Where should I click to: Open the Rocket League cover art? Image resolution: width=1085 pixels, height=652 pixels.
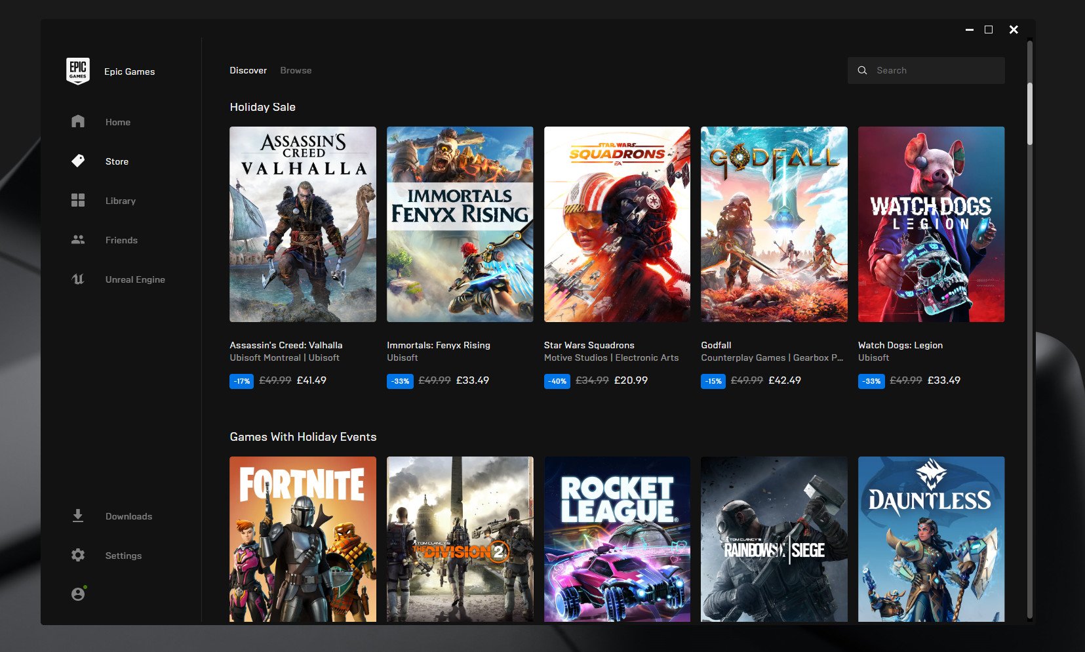pos(617,539)
